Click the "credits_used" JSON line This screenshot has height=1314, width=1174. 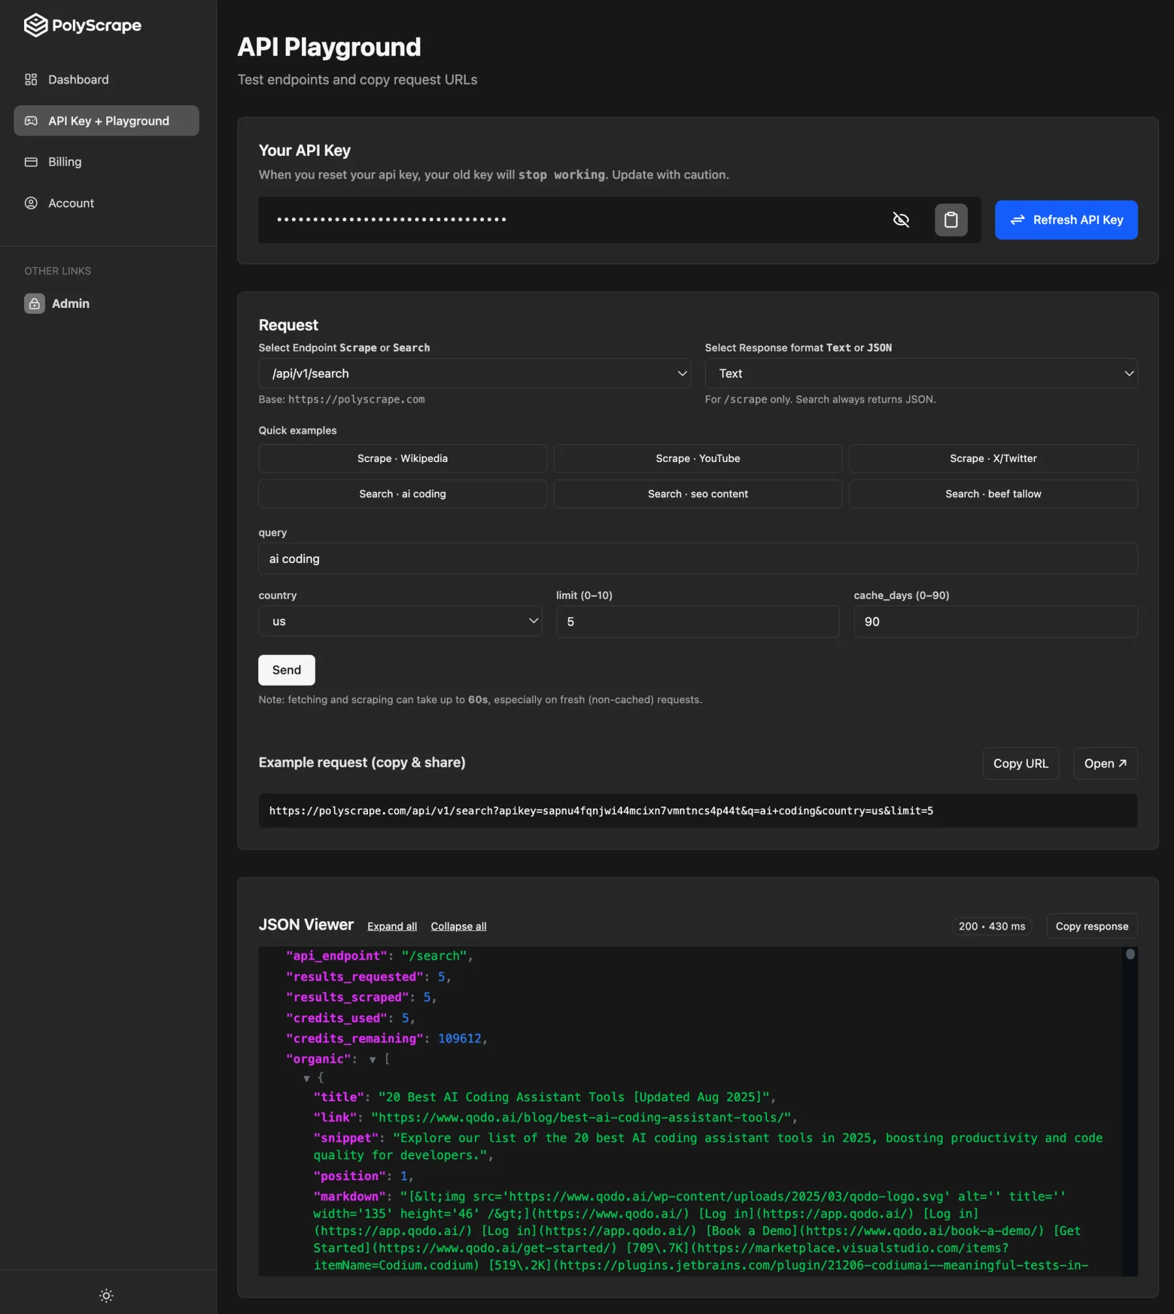click(350, 1018)
